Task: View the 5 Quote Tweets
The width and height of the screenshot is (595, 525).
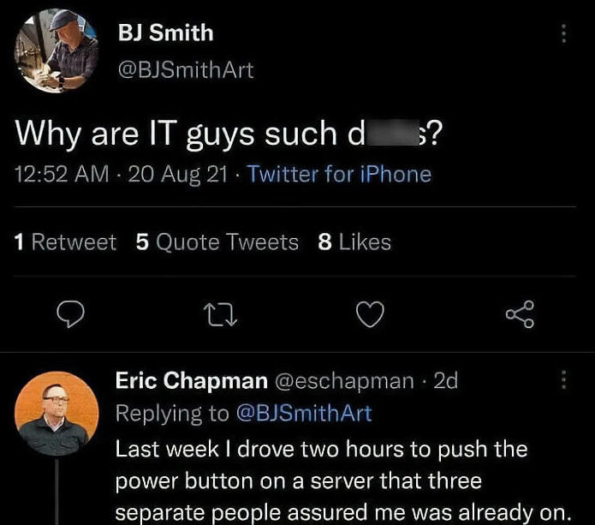Action: click(217, 242)
